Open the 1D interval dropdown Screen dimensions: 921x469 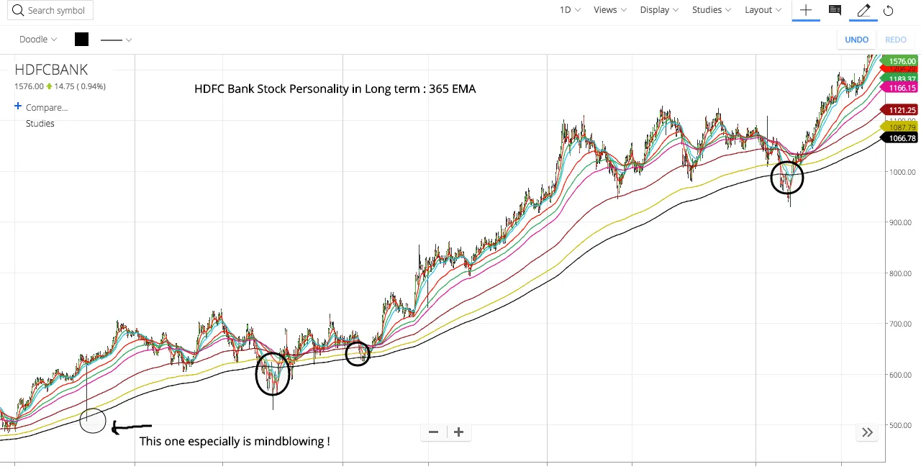(568, 9)
